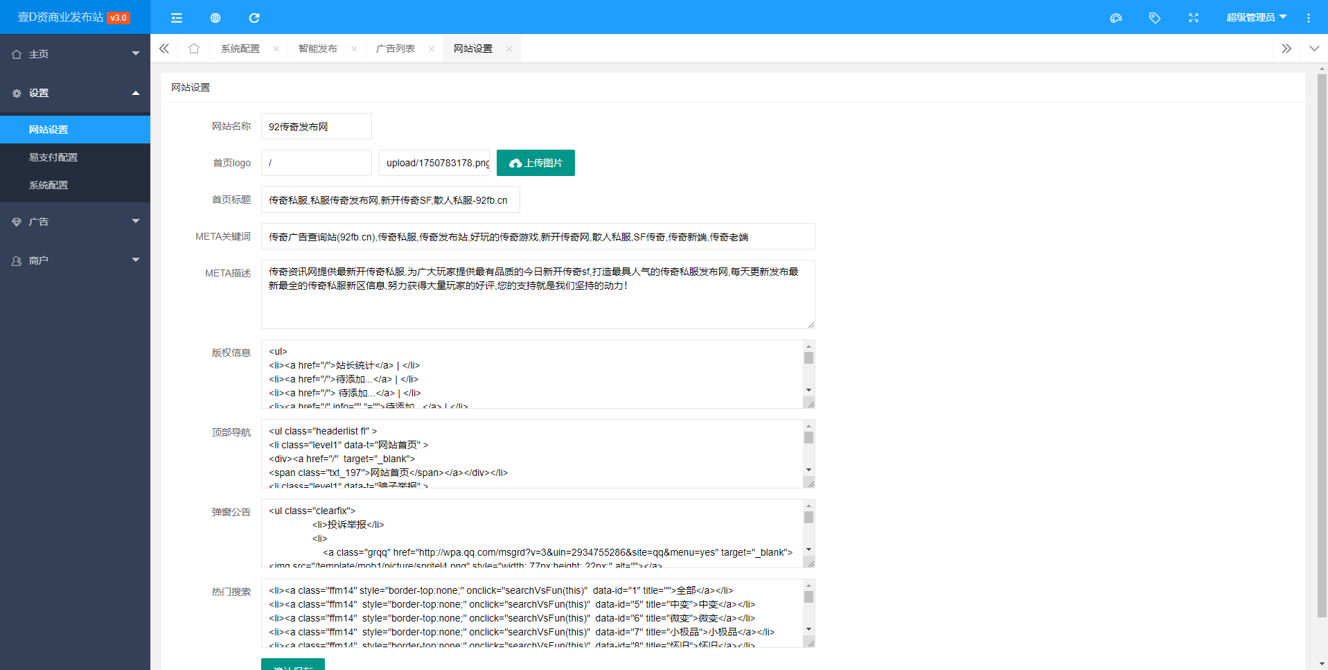Screen dimensions: 1328x670
Task: Click the 上传图片 upload button
Action: point(535,163)
